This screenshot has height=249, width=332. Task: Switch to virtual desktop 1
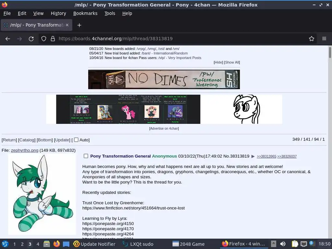[14, 244]
